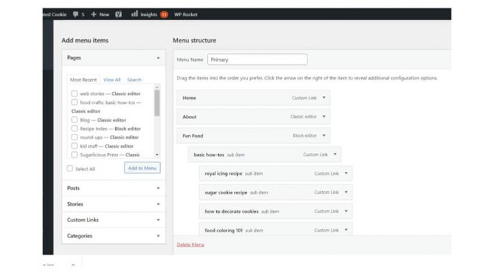This screenshot has height=278, width=494.
Task: Open the Insights bar chart icon
Action: click(134, 14)
